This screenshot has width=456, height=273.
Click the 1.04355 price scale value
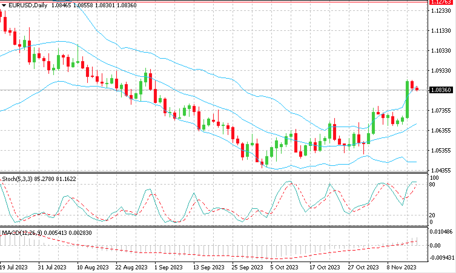[x=441, y=170]
